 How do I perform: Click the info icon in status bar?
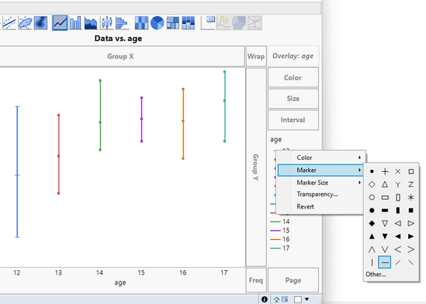(265, 299)
